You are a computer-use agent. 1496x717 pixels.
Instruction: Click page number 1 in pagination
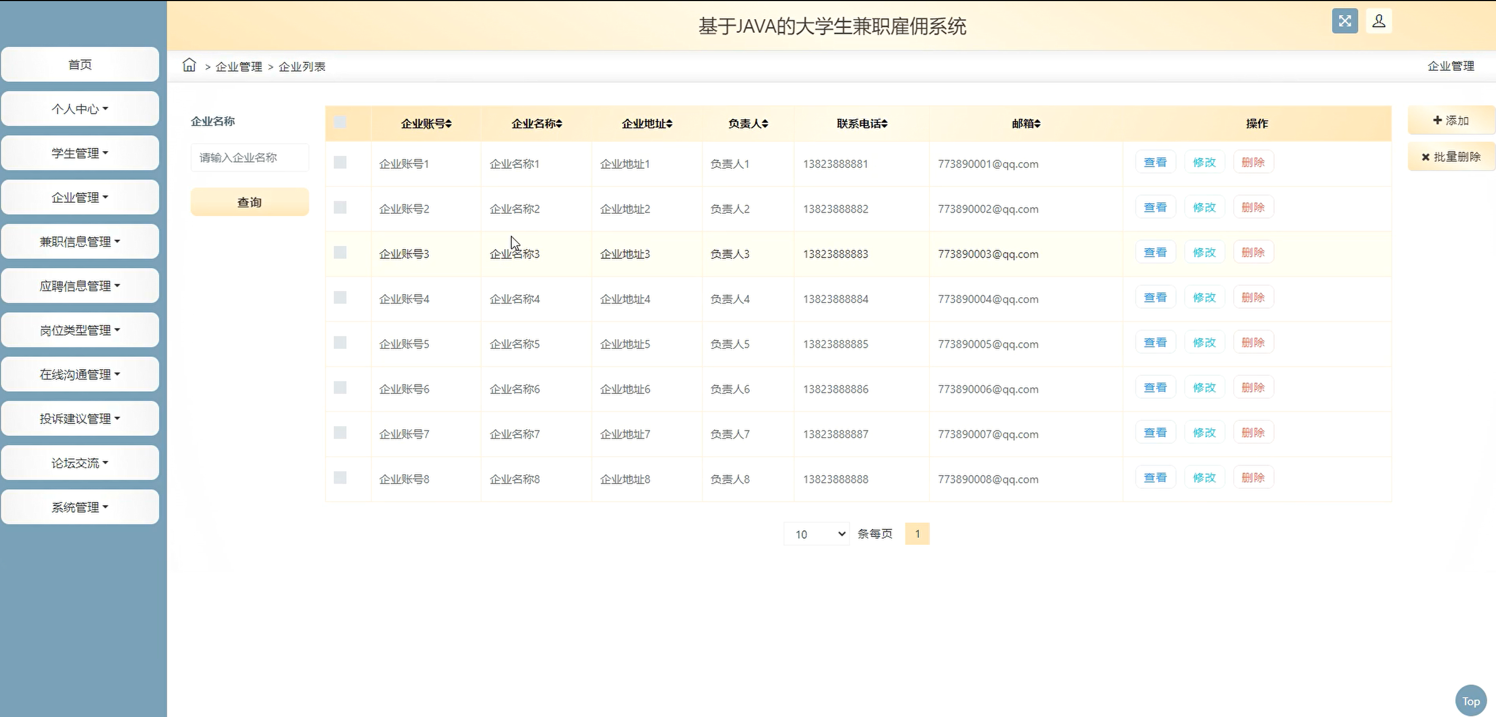point(917,534)
